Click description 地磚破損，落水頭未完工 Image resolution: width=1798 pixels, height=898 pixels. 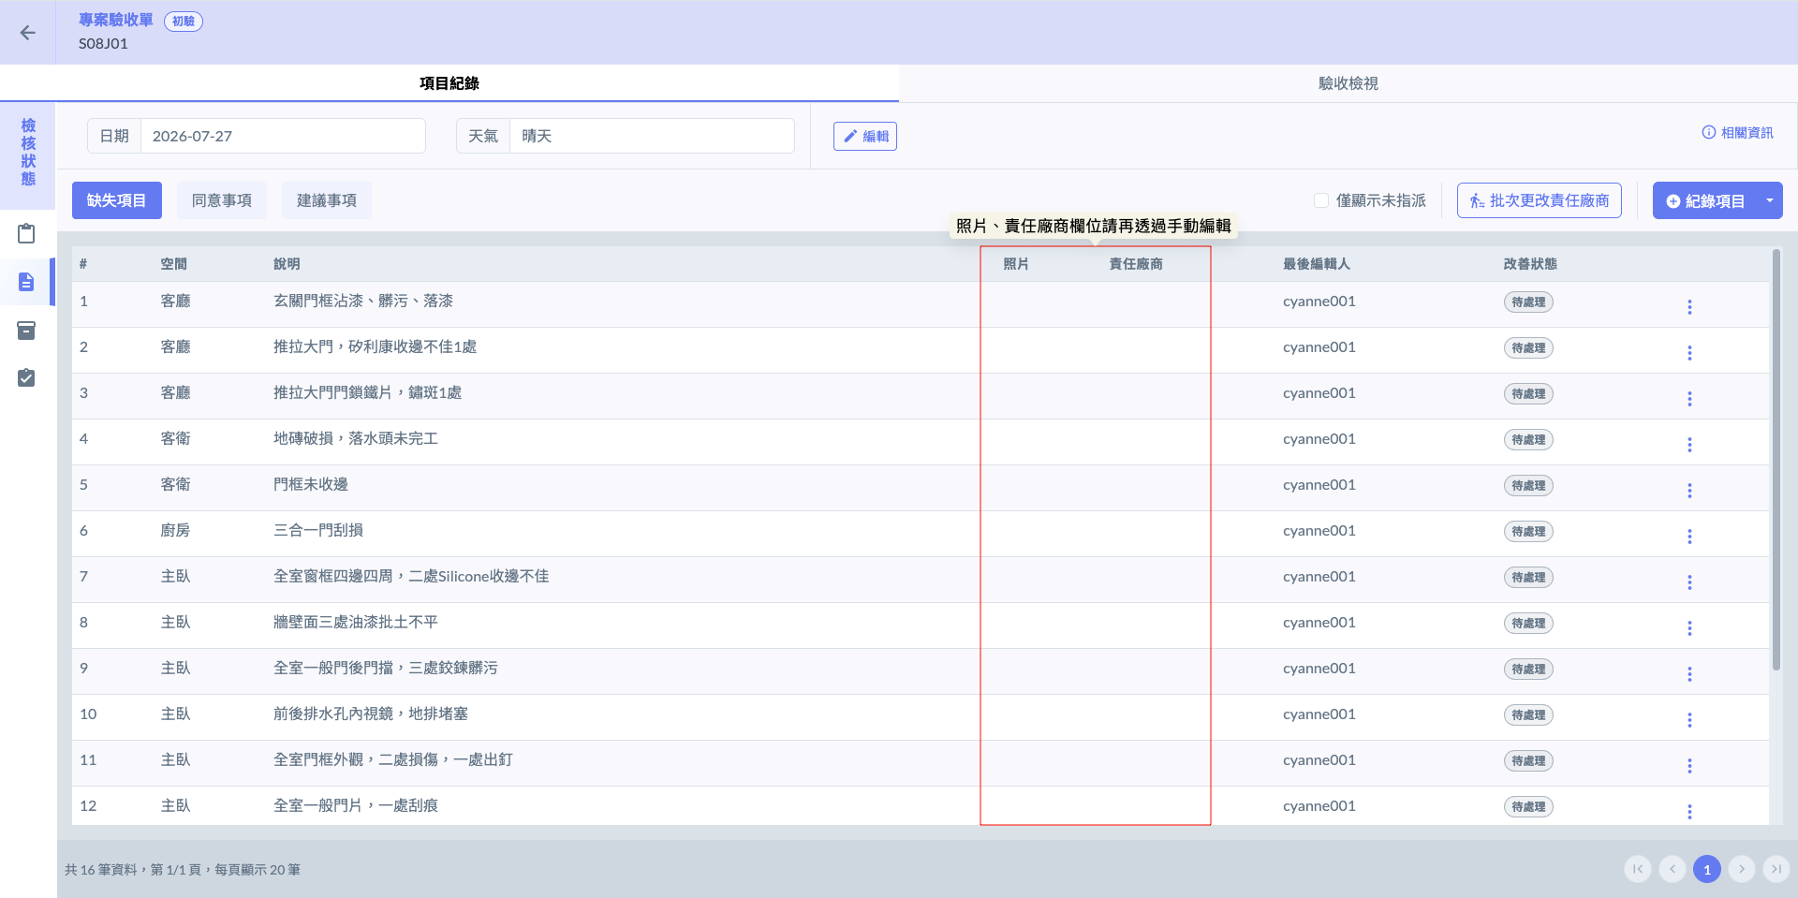point(356,438)
